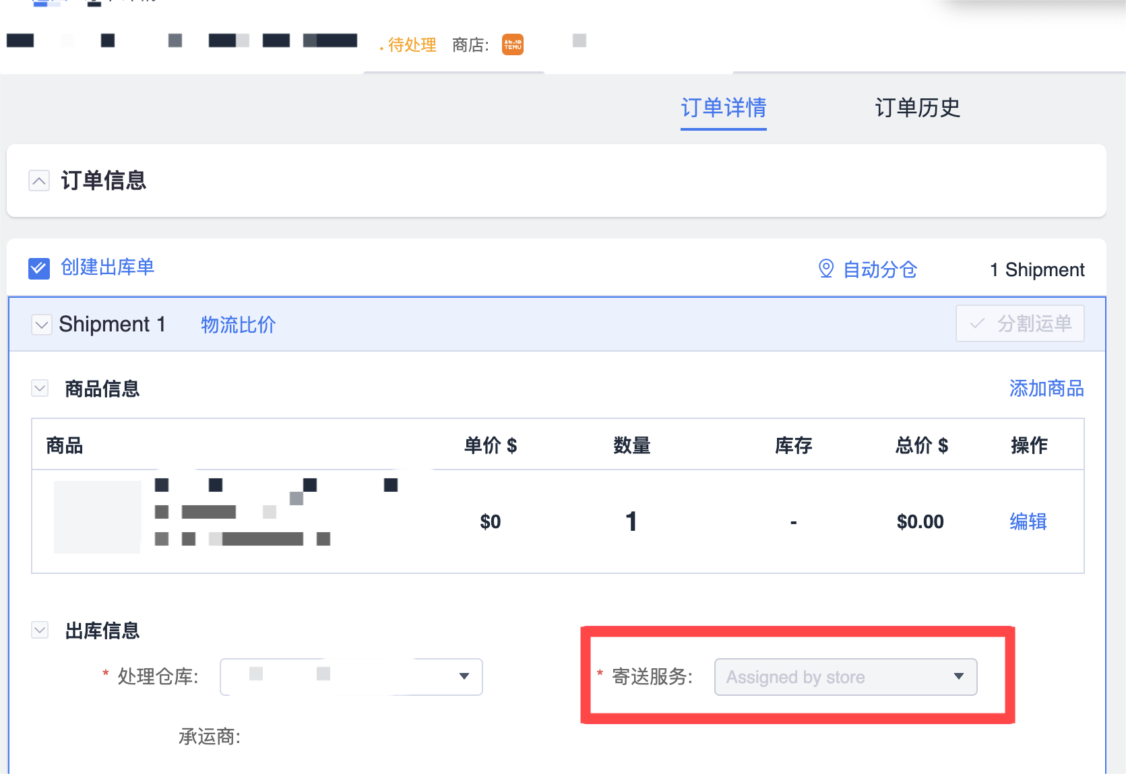The width and height of the screenshot is (1126, 774).
Task: Switch to the 订单历史 tab
Action: point(917,108)
